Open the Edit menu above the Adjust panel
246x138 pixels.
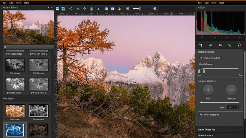207,3
